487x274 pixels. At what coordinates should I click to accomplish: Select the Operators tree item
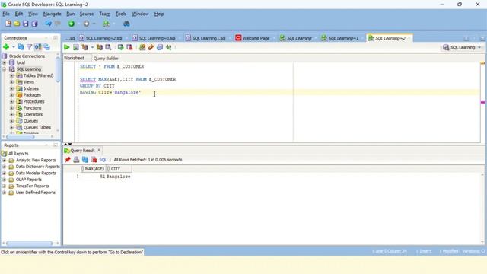pos(33,114)
